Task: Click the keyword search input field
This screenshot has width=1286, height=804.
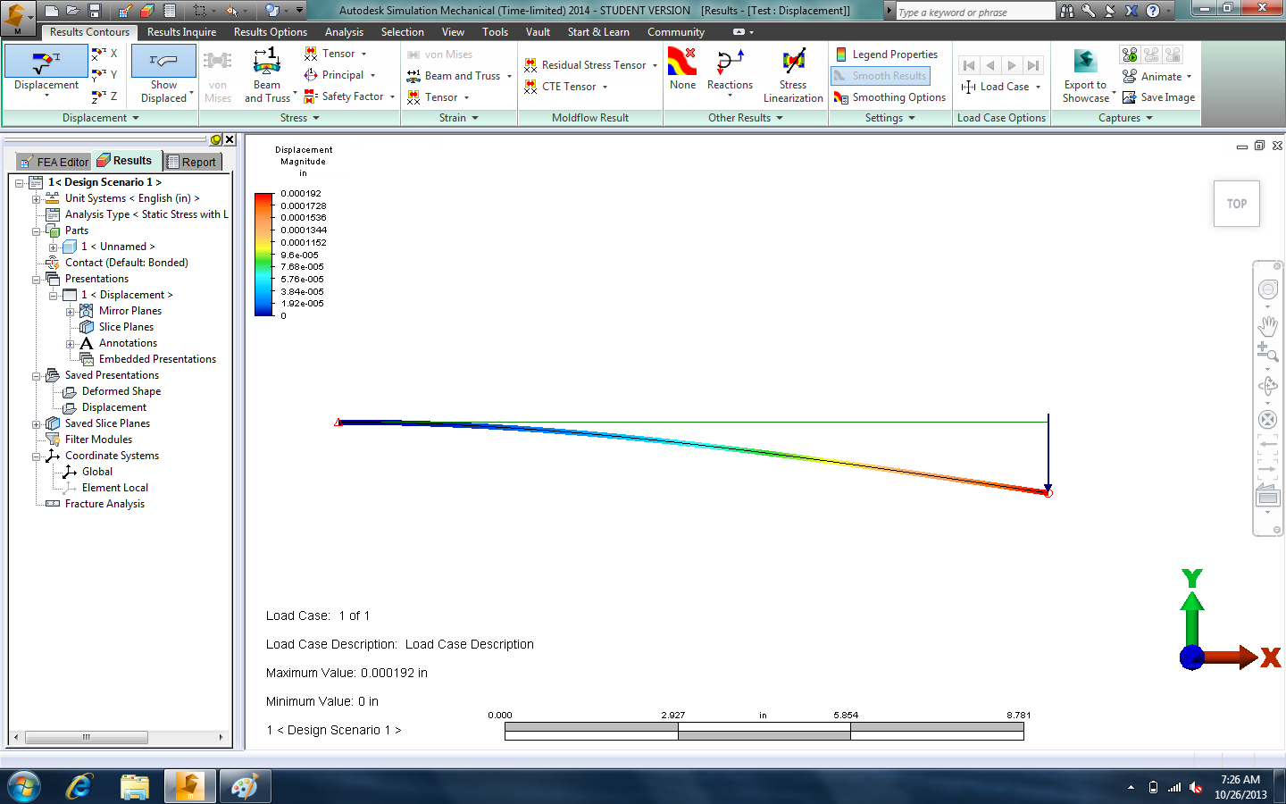Action: click(975, 12)
